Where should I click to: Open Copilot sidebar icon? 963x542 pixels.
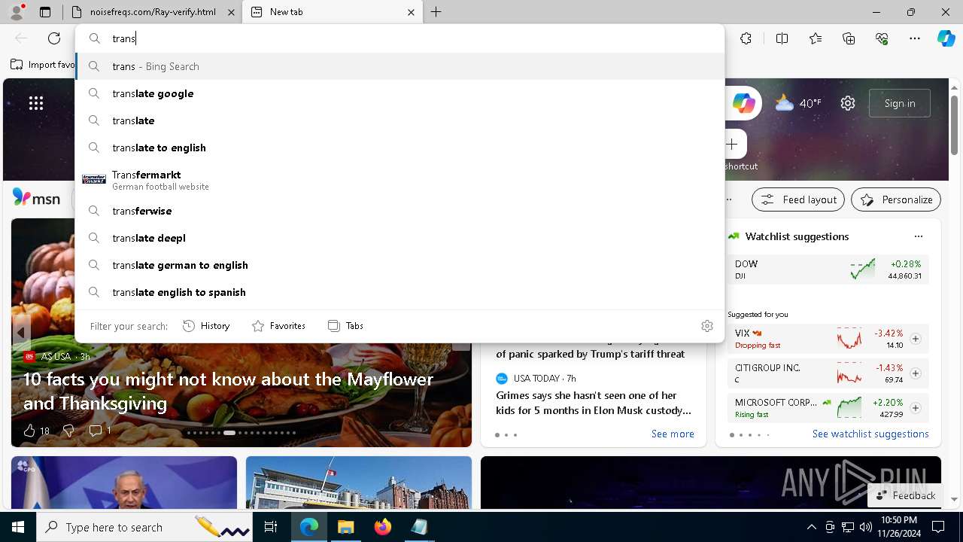[946, 38]
